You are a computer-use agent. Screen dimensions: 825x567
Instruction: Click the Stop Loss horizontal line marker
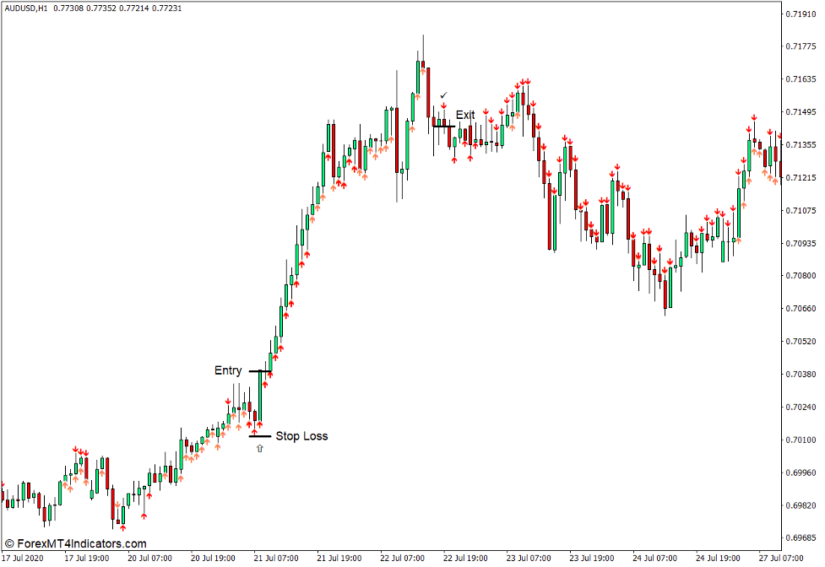click(x=260, y=435)
